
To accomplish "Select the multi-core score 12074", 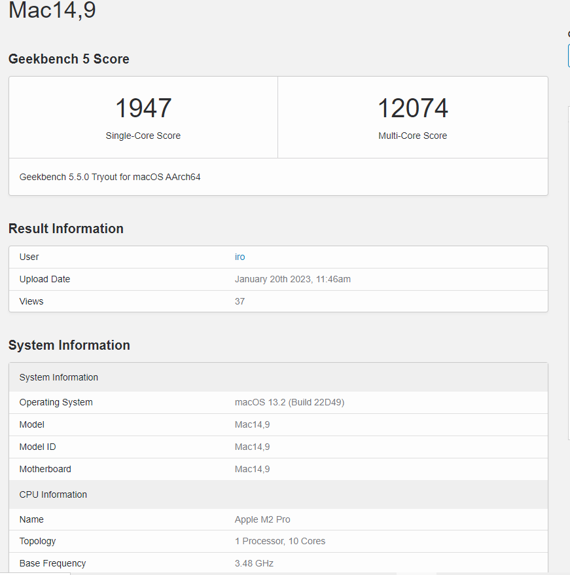I will pos(413,108).
